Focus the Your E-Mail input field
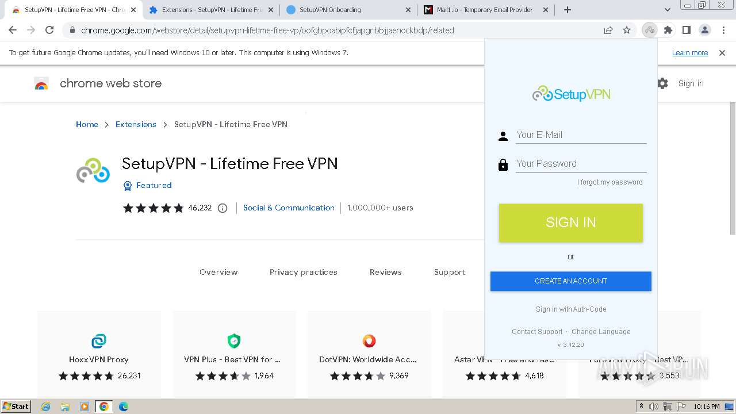Screen dimensions: 736x414 [581, 135]
